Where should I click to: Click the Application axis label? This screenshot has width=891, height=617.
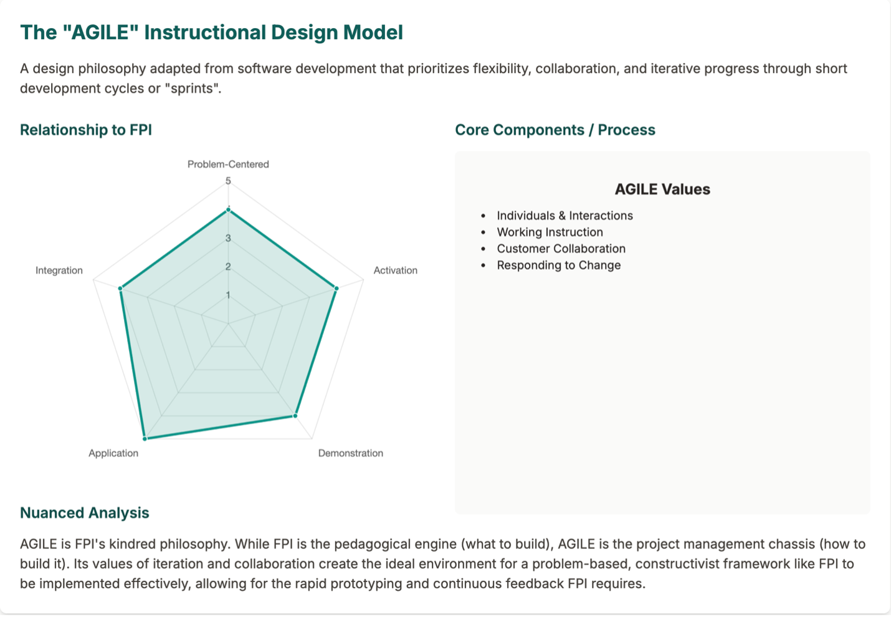[113, 453]
